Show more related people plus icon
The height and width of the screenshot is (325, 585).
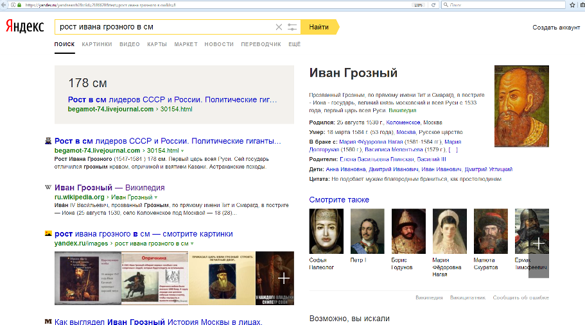point(538,244)
